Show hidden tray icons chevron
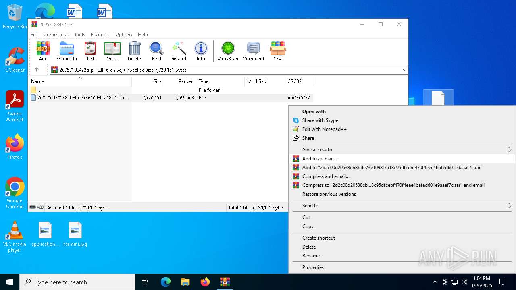The width and height of the screenshot is (516, 290). pos(435,282)
